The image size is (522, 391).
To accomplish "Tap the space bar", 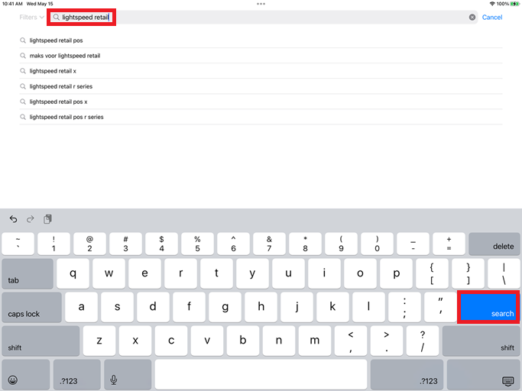I will tap(261, 374).
